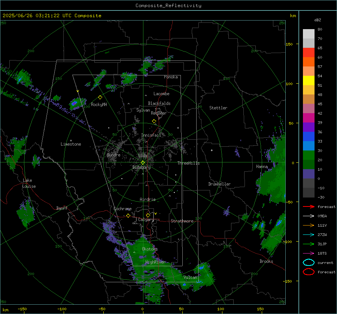Click the yellow diamond marker near RockyMH
Screen dimensions: 337x314
pyautogui.click(x=100, y=97)
